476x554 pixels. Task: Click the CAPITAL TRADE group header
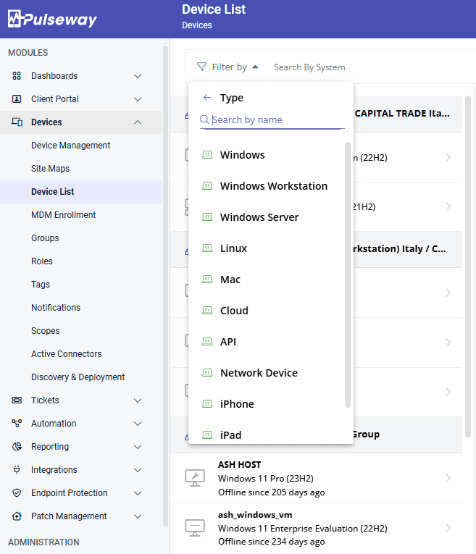(x=402, y=114)
